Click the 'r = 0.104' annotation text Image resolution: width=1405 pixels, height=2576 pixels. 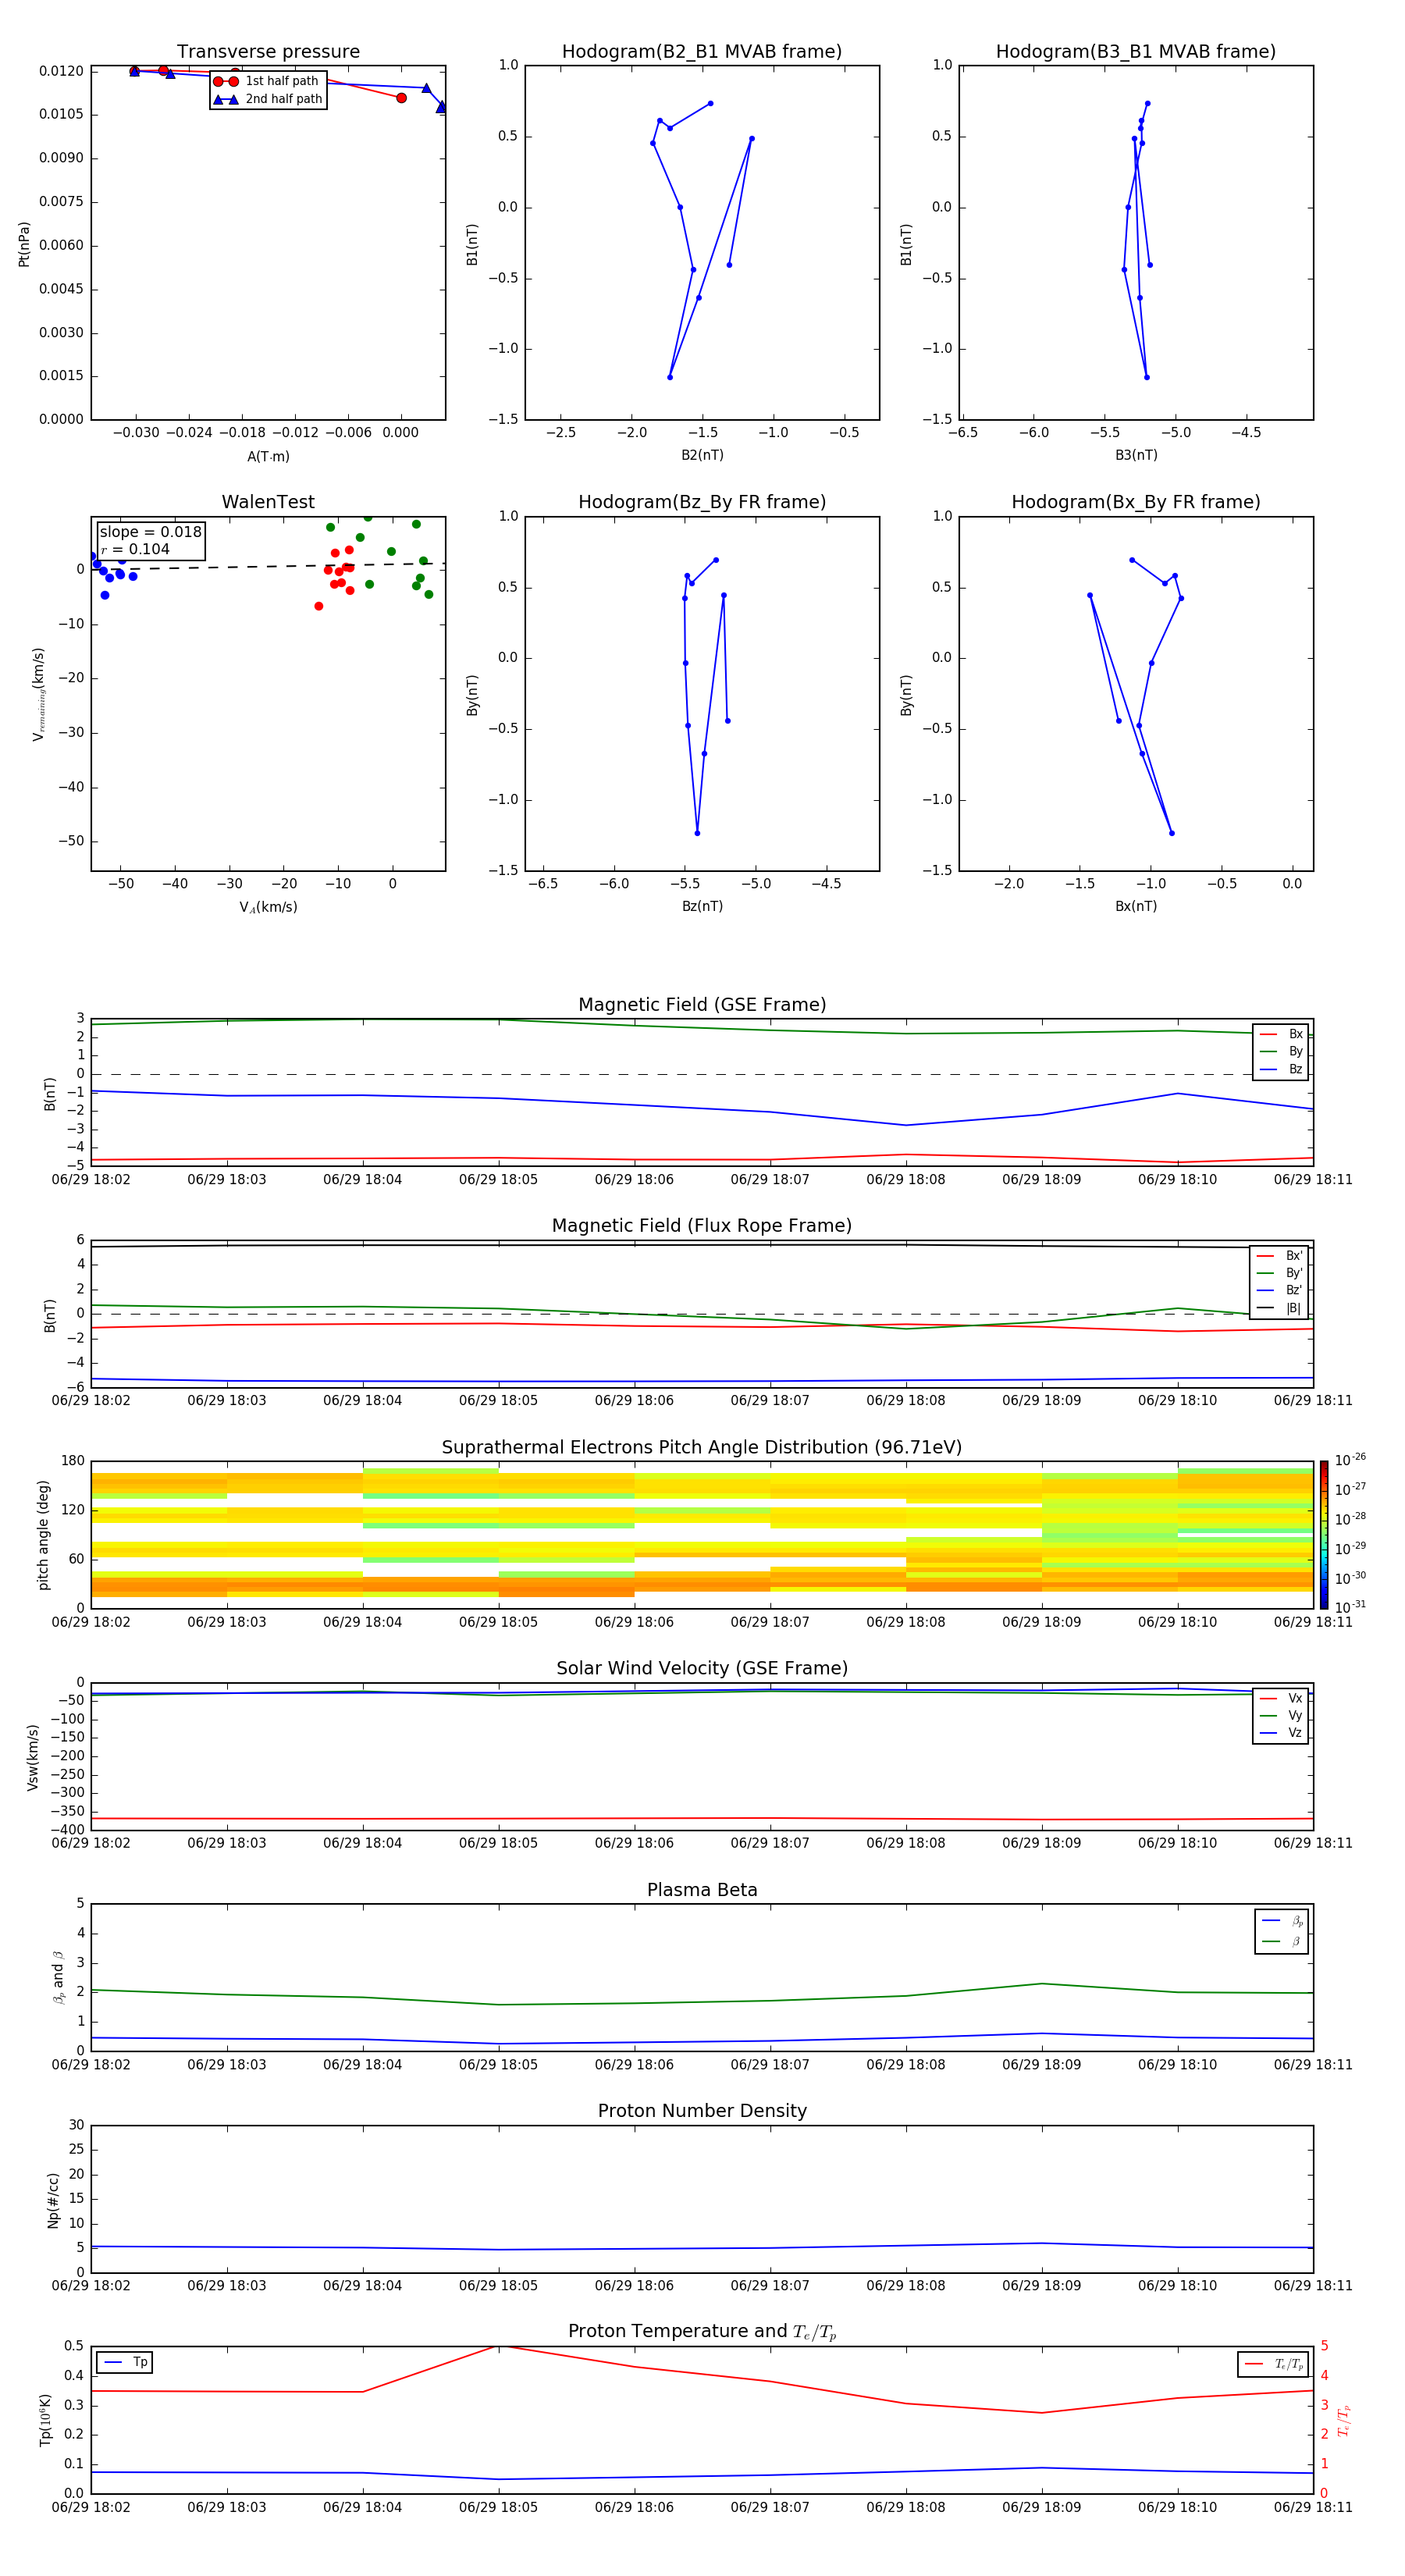coord(135,549)
